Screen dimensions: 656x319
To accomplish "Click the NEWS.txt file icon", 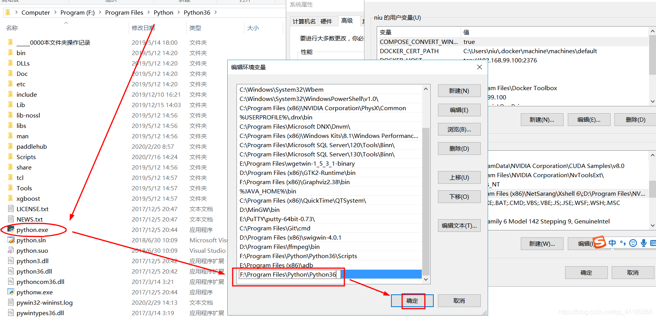I will (11, 219).
